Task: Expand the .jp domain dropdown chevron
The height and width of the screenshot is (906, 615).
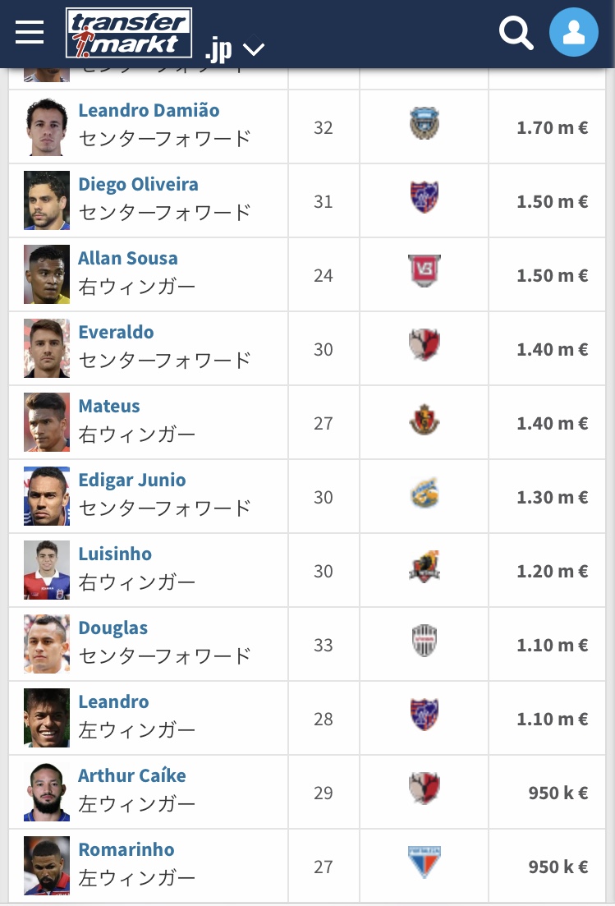Action: [254, 49]
